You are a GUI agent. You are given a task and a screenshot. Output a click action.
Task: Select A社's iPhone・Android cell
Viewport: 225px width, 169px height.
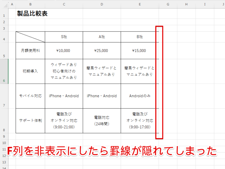click(102, 96)
